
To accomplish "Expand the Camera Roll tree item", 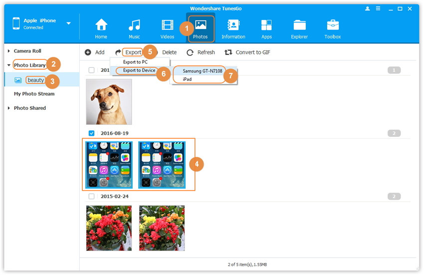I will point(9,51).
